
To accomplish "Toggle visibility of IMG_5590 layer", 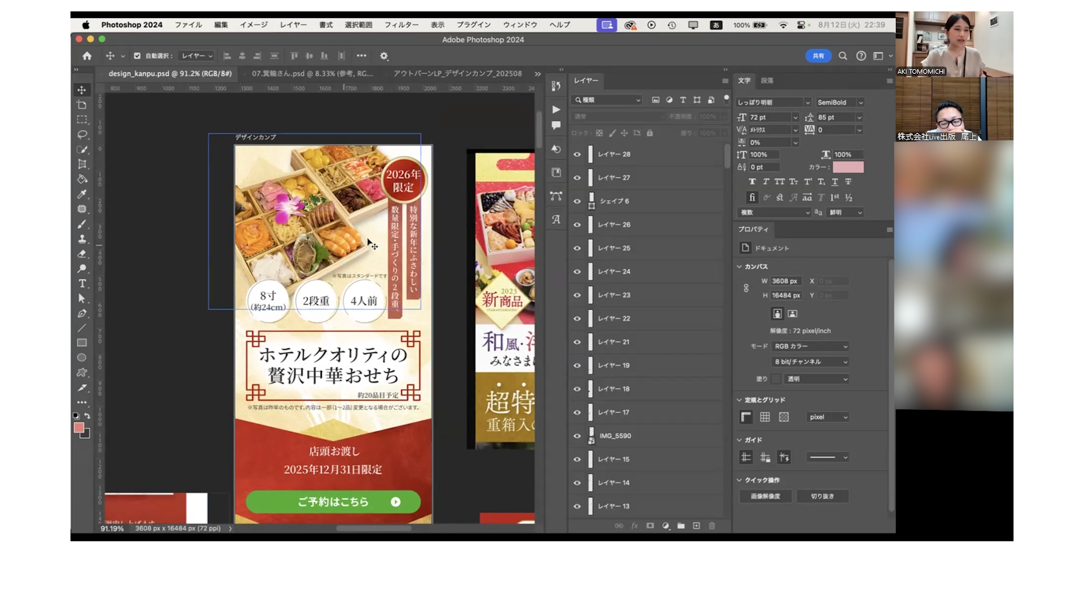I will click(x=577, y=436).
